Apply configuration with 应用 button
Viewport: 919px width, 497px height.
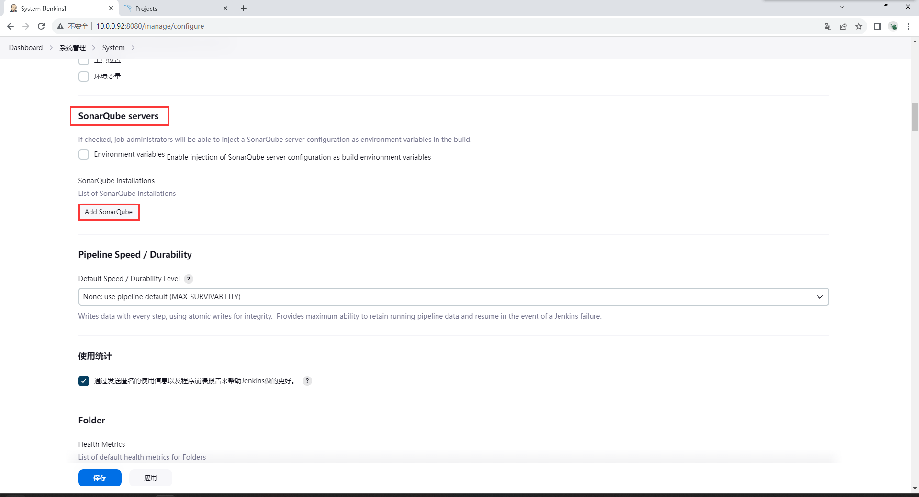coord(150,478)
